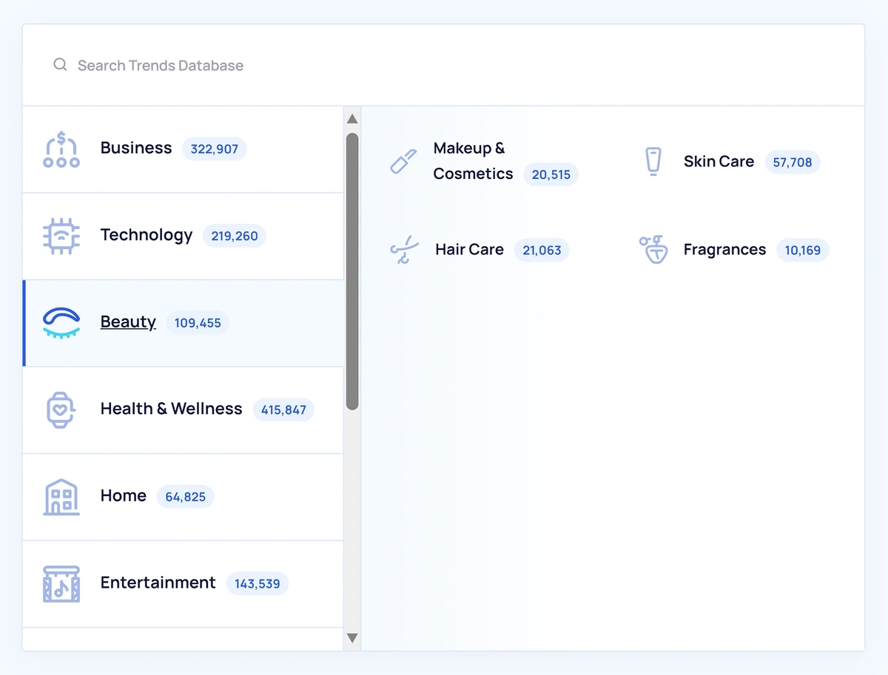Click the Business hierarchy dollar icon
The height and width of the screenshot is (675, 888).
point(61,149)
